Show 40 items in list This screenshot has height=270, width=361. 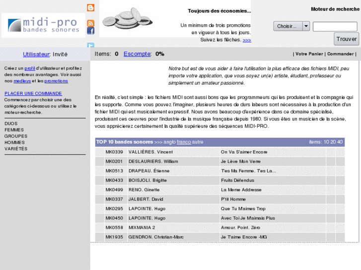tap(340, 142)
